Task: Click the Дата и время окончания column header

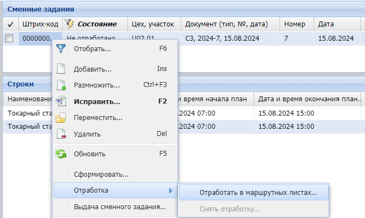Action: coord(308,99)
